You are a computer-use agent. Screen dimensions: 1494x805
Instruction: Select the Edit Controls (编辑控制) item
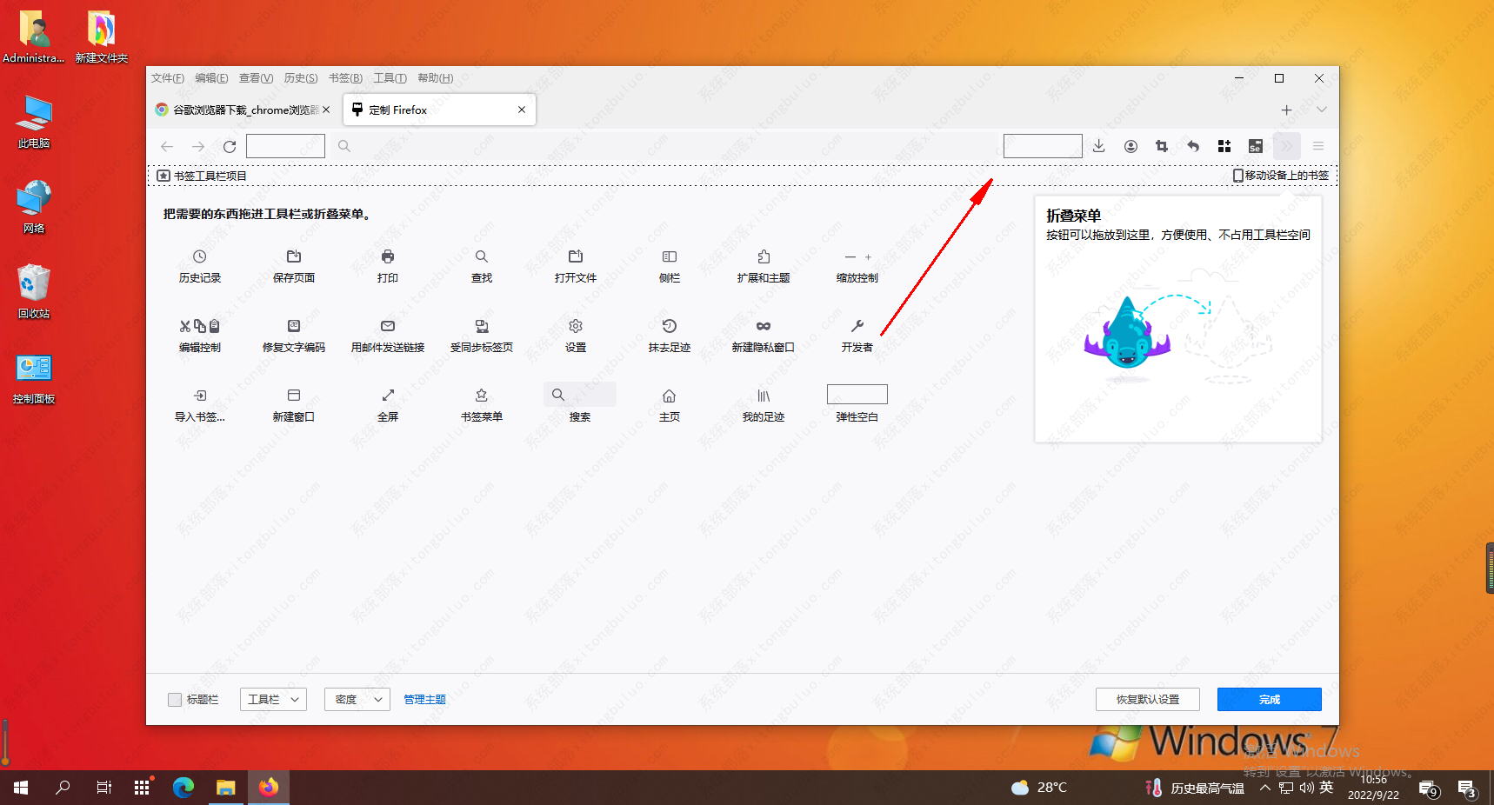point(200,336)
